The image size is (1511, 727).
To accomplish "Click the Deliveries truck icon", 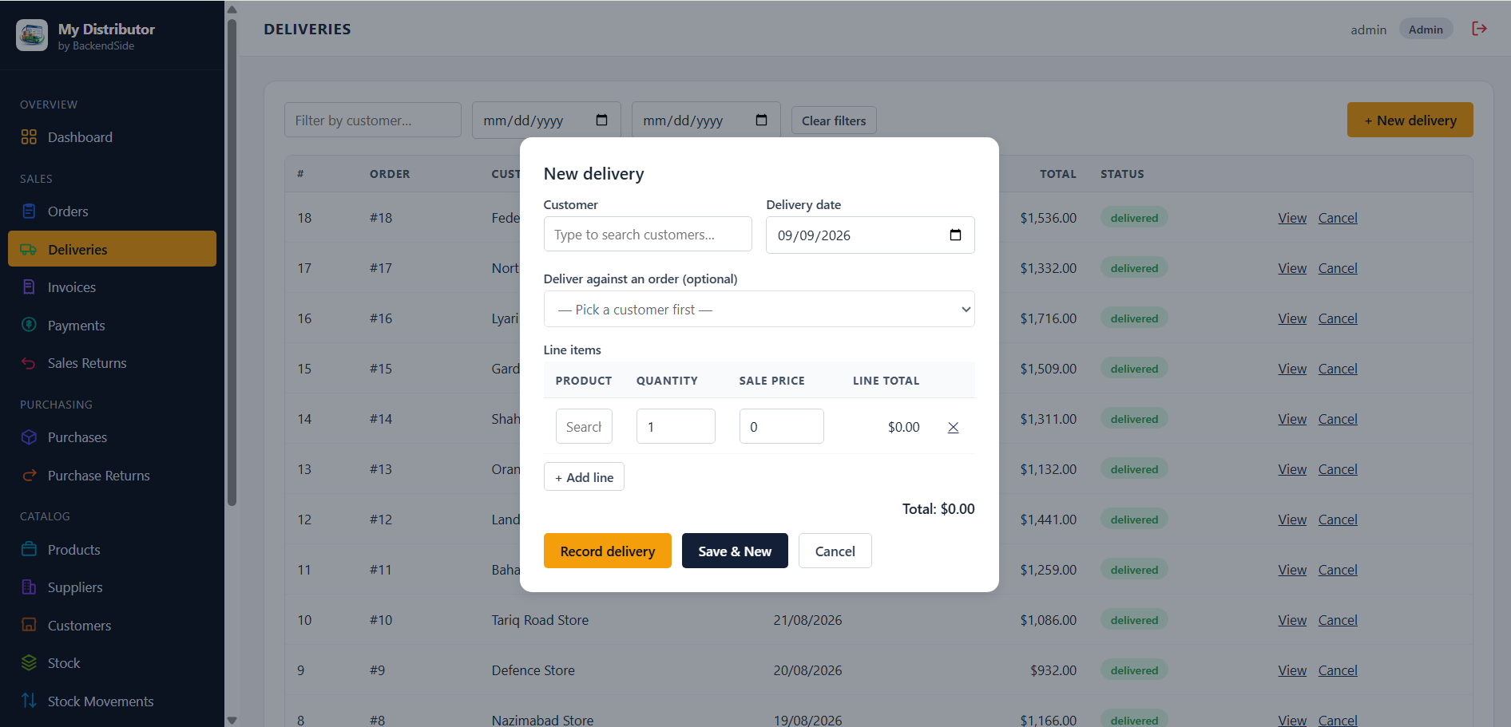I will (x=29, y=250).
